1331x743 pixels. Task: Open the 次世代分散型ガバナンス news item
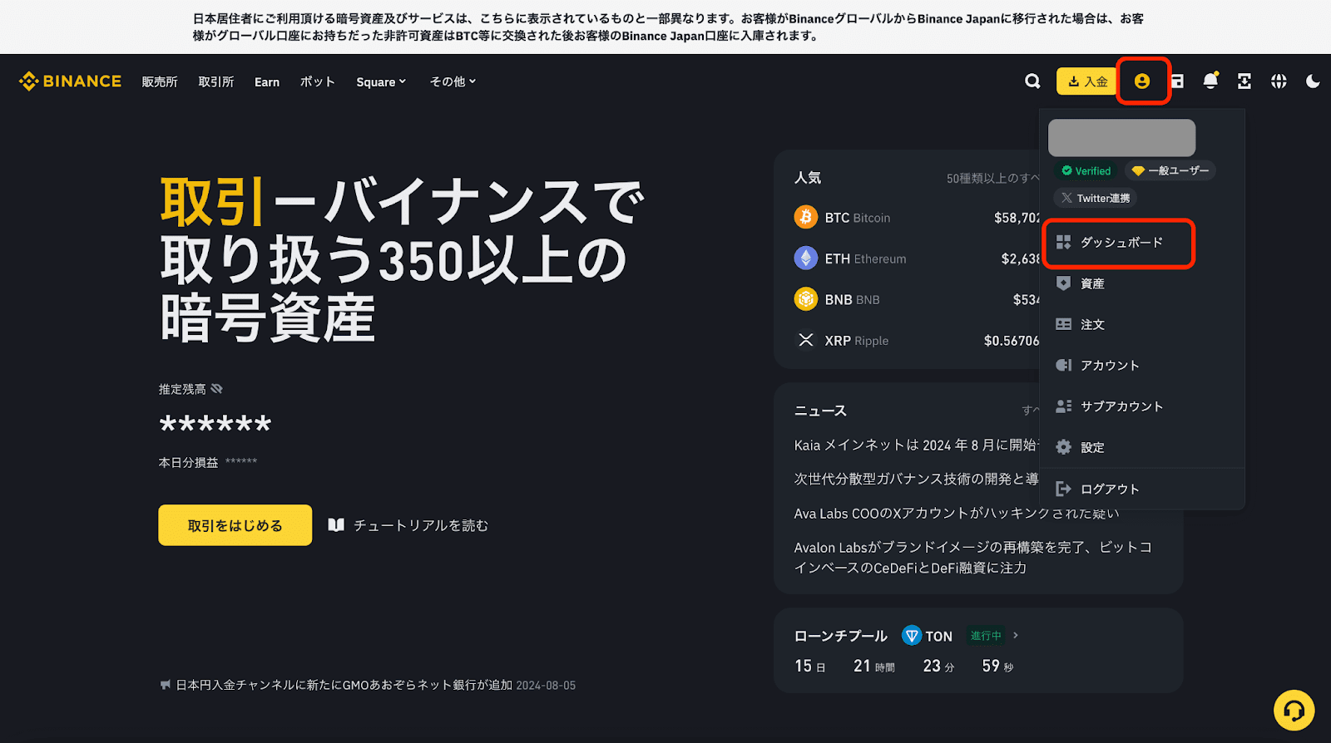[x=917, y=479]
